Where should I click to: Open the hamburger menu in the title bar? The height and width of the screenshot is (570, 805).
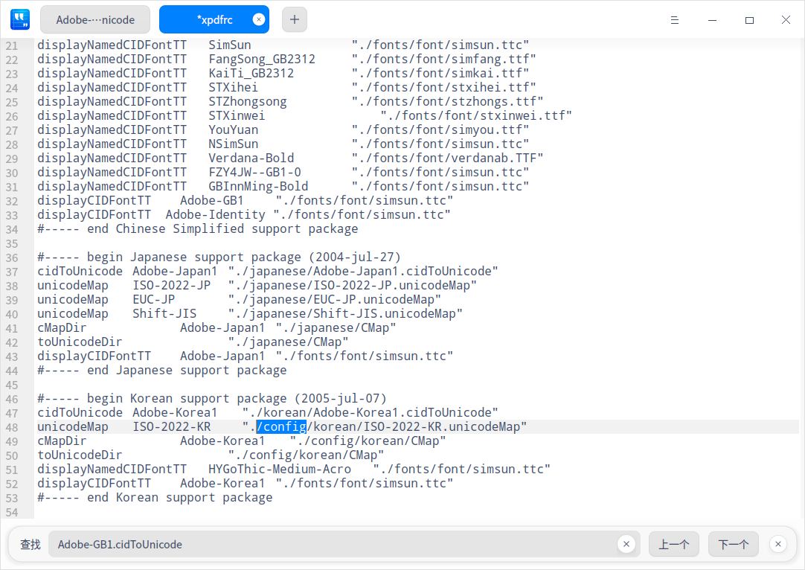tap(675, 20)
